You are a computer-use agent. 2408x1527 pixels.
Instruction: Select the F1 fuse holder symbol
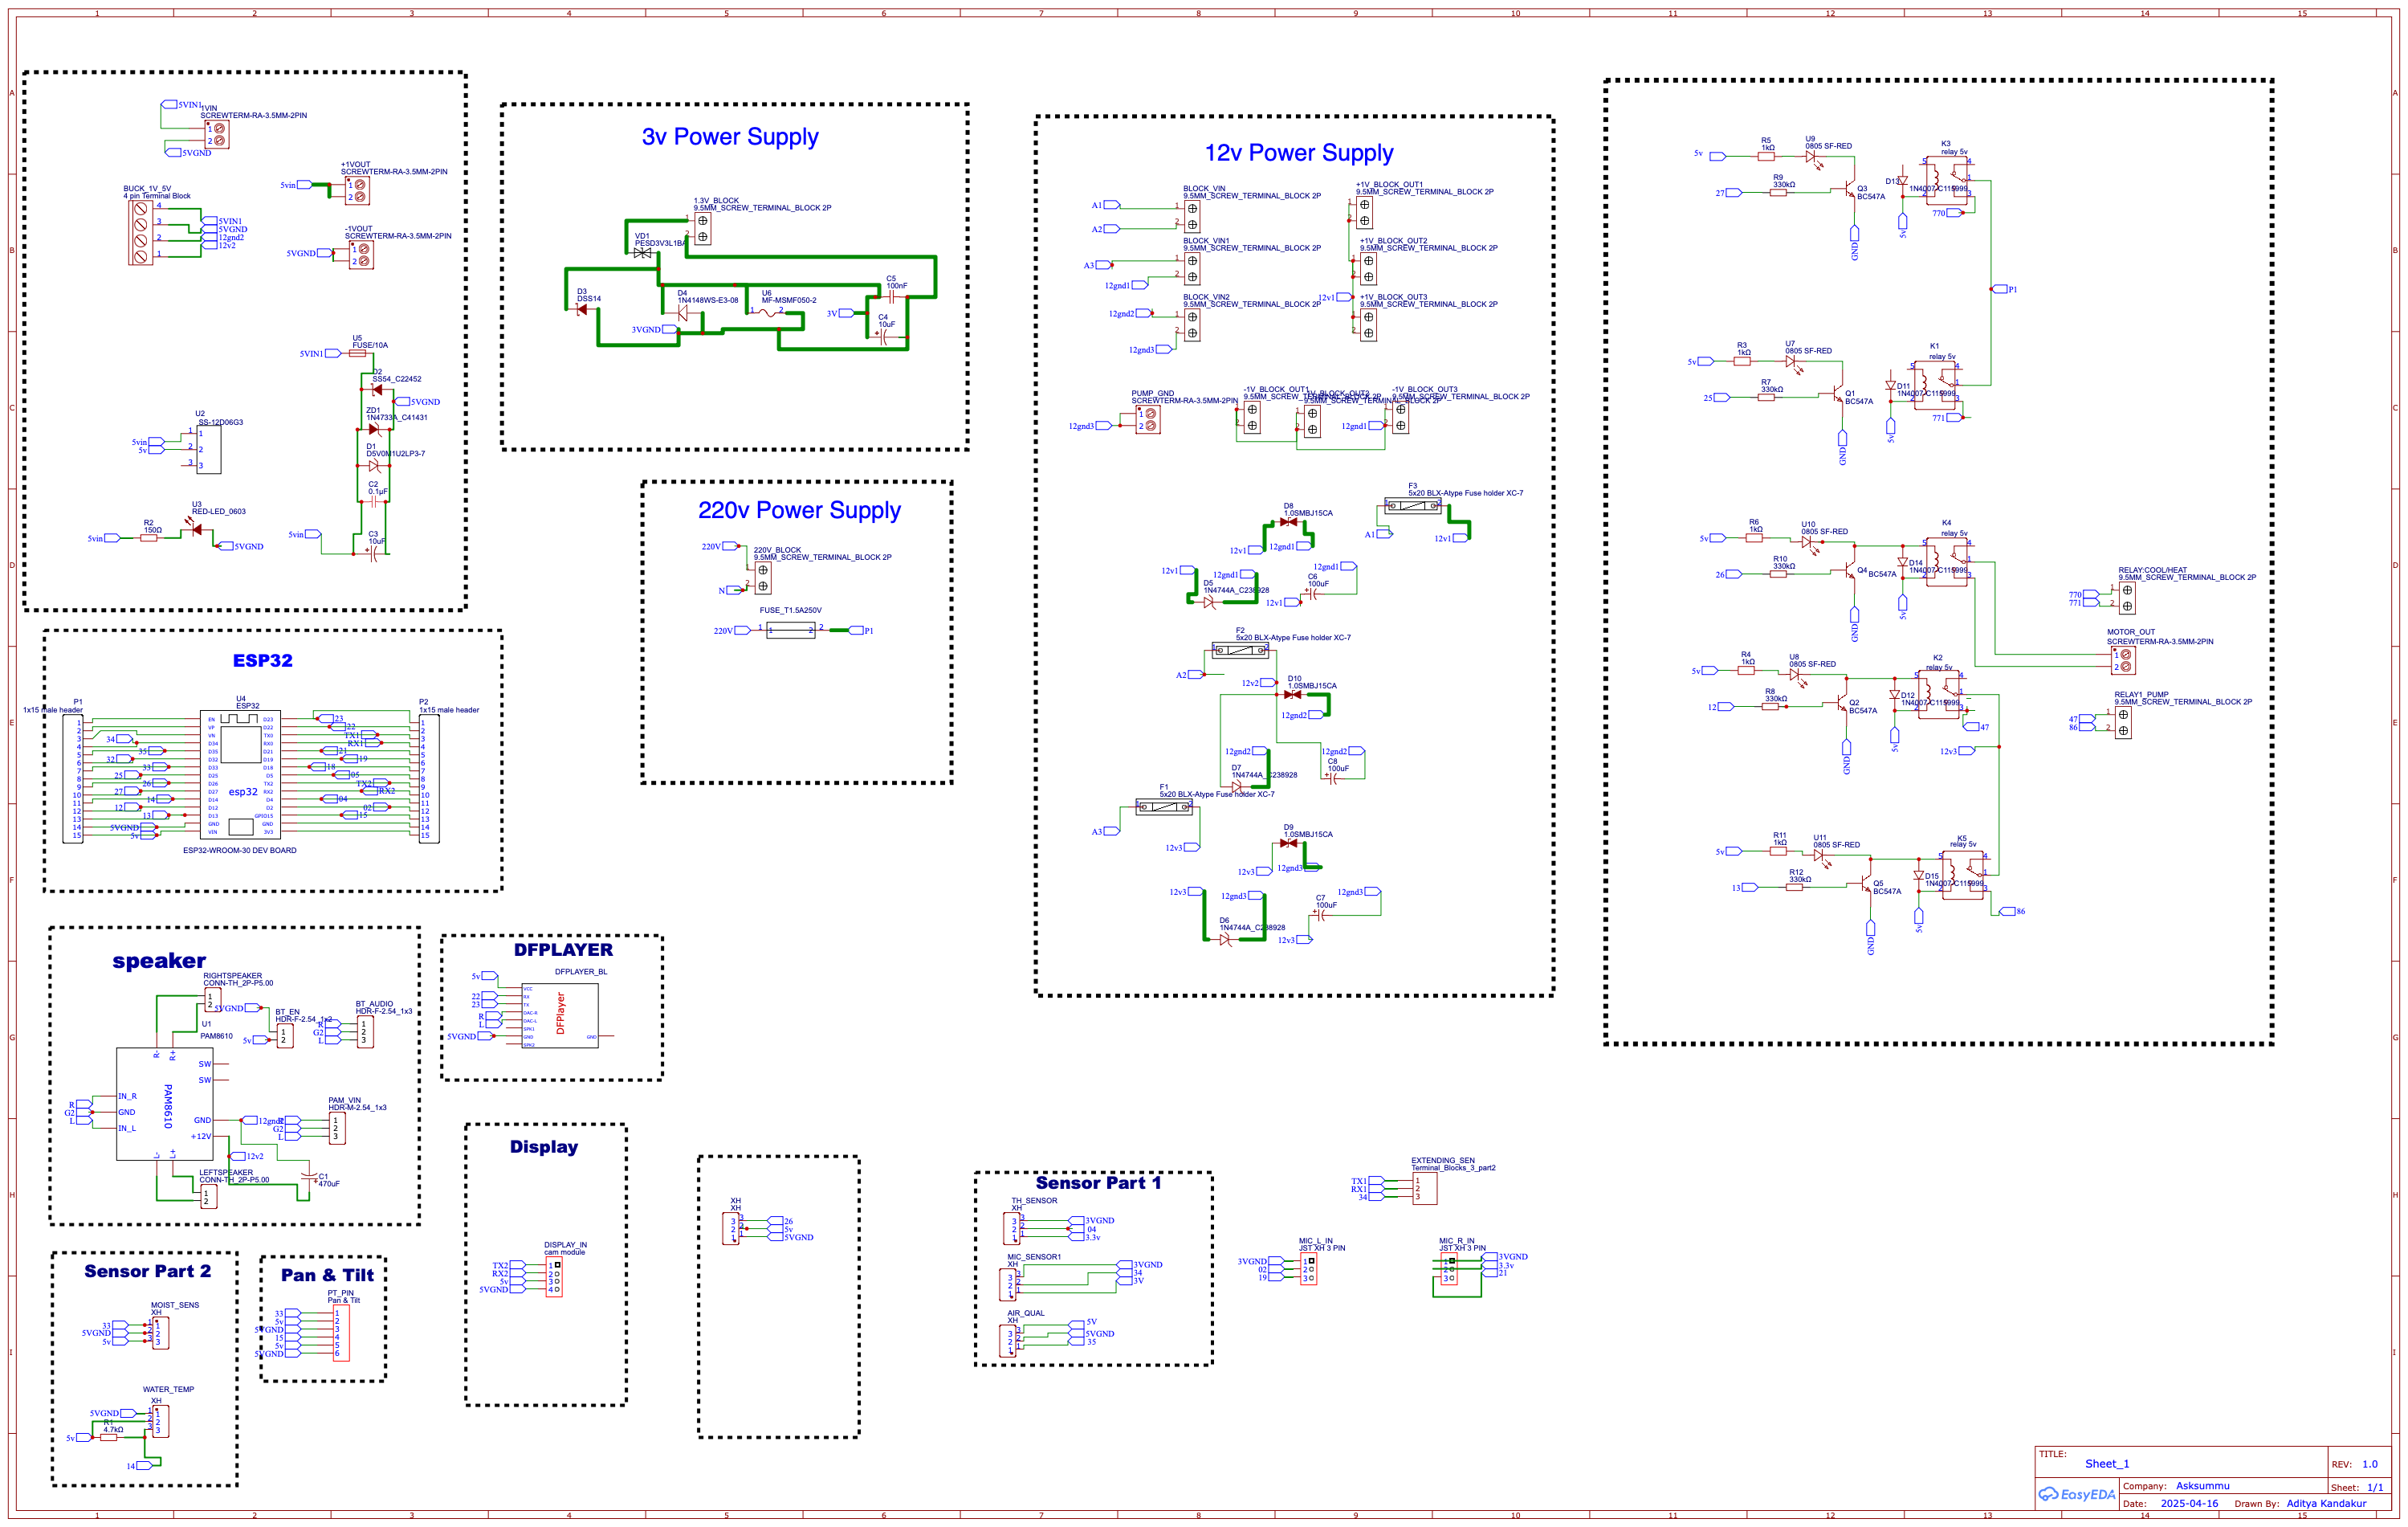pyautogui.click(x=1164, y=806)
